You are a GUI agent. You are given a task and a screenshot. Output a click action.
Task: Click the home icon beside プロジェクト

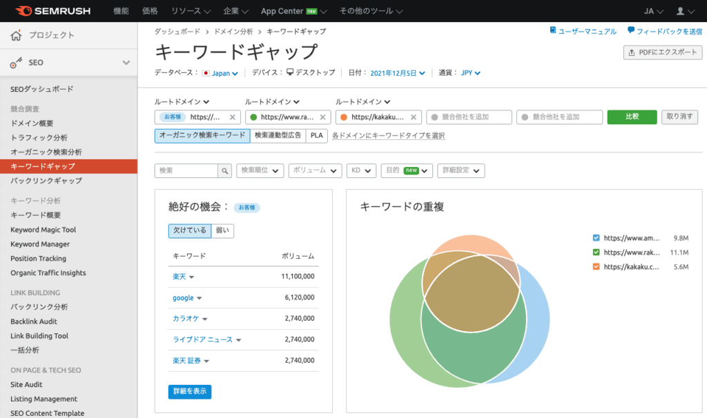click(x=16, y=36)
